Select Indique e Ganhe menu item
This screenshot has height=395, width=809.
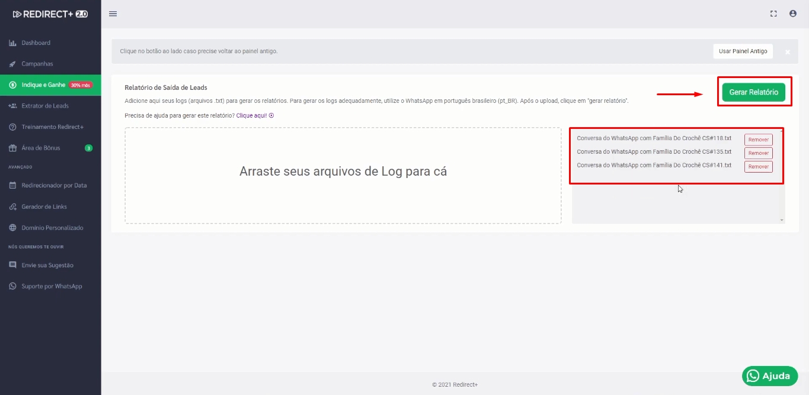[43, 85]
